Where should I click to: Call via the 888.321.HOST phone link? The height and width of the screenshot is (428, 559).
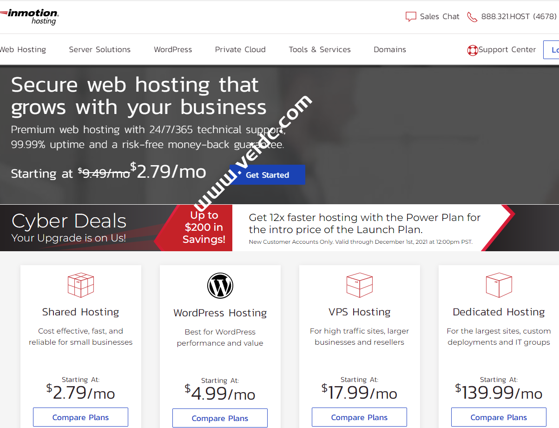tap(519, 16)
